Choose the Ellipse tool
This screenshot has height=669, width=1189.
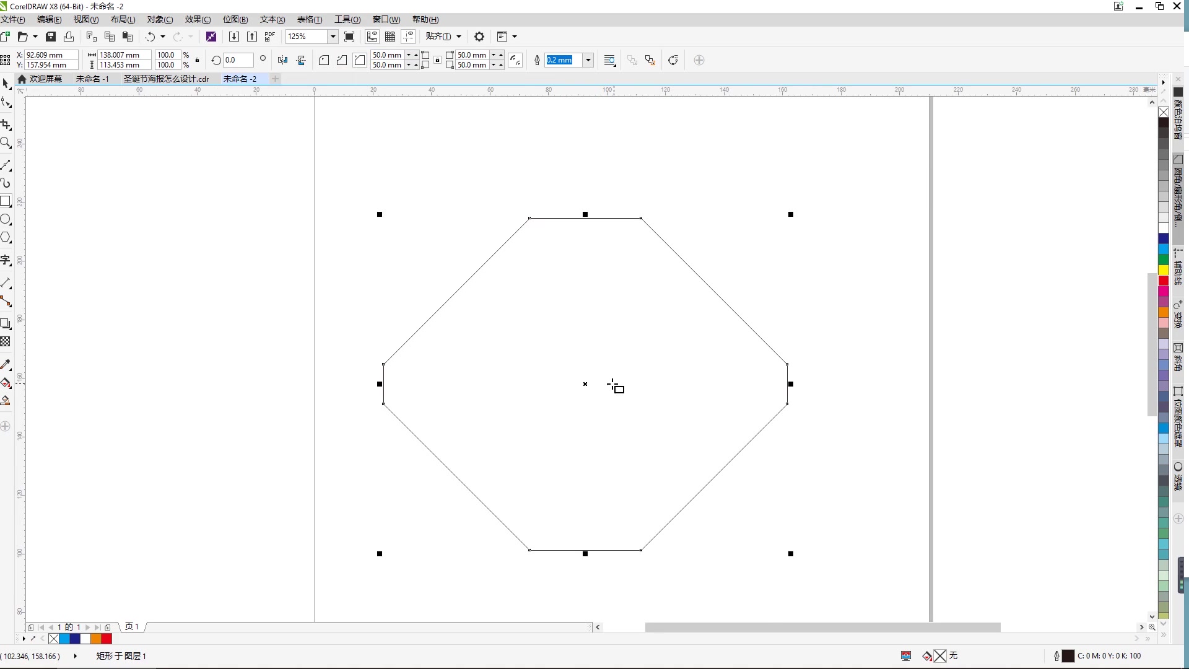coord(6,219)
